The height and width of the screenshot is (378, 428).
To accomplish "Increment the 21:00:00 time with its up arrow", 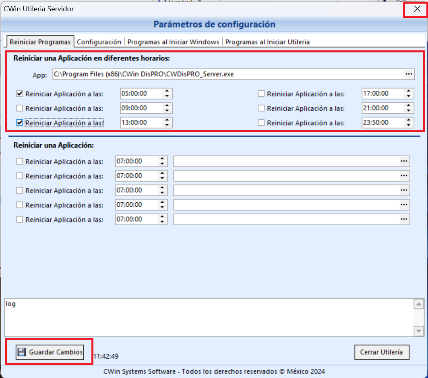I will 409,106.
